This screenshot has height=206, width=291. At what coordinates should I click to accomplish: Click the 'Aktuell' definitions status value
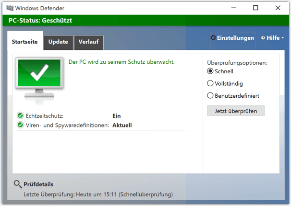tap(122, 125)
